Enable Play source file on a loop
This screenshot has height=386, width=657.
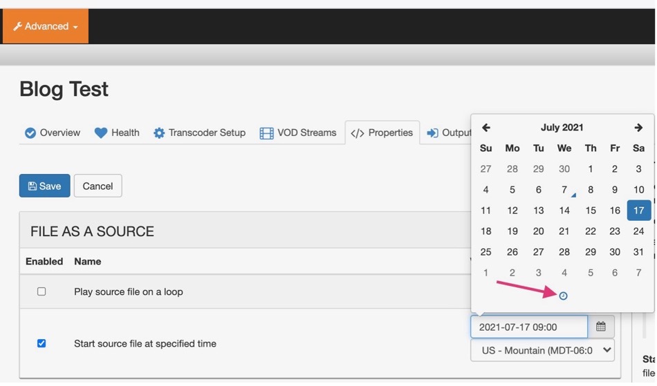pos(41,291)
